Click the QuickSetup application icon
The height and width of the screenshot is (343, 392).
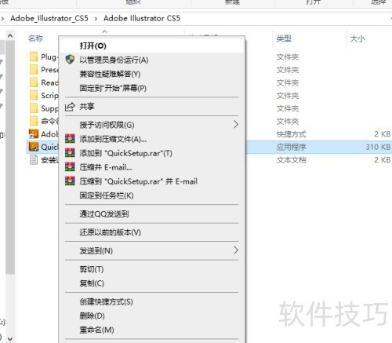[x=34, y=147]
